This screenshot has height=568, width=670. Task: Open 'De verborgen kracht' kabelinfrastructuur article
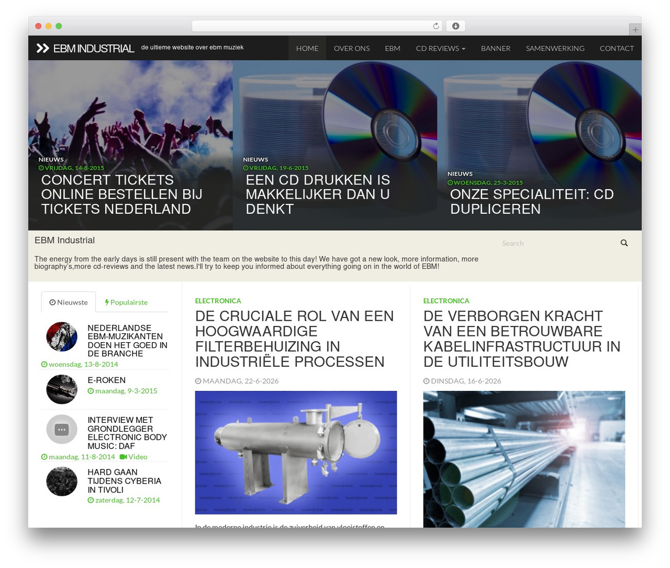(x=522, y=339)
